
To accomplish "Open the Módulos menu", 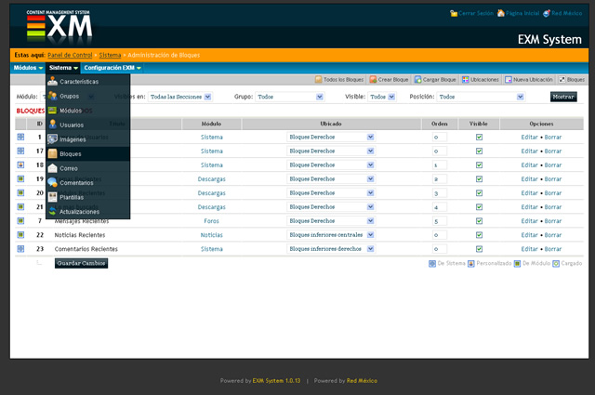I will [x=27, y=68].
